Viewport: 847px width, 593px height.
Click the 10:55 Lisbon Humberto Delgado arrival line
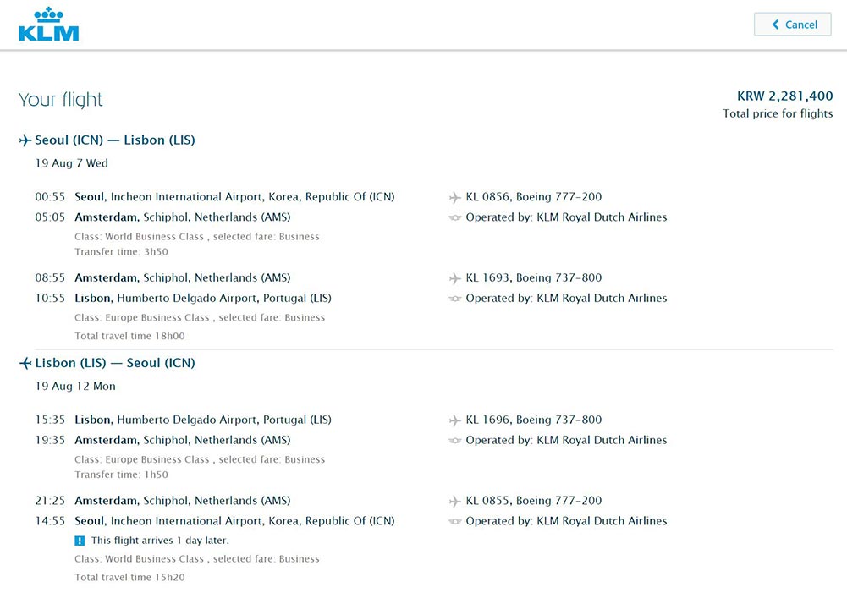[183, 298]
